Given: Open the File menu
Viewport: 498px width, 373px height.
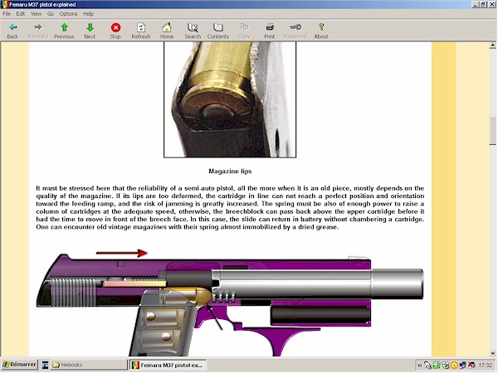Looking at the screenshot, I should (7, 13).
